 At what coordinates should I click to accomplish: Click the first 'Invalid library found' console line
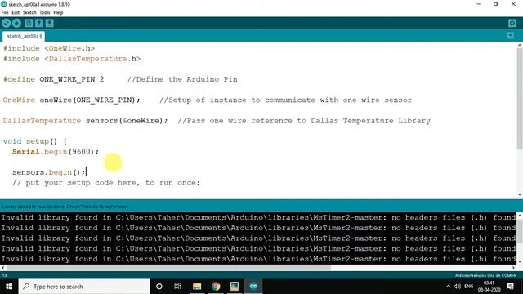[x=258, y=218]
